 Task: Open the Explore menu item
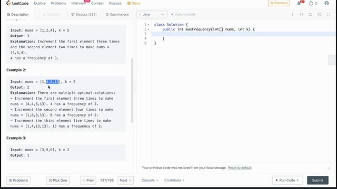click(x=39, y=3)
